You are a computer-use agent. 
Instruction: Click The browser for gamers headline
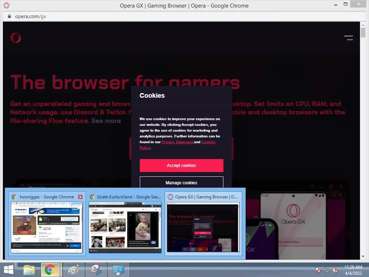point(125,82)
